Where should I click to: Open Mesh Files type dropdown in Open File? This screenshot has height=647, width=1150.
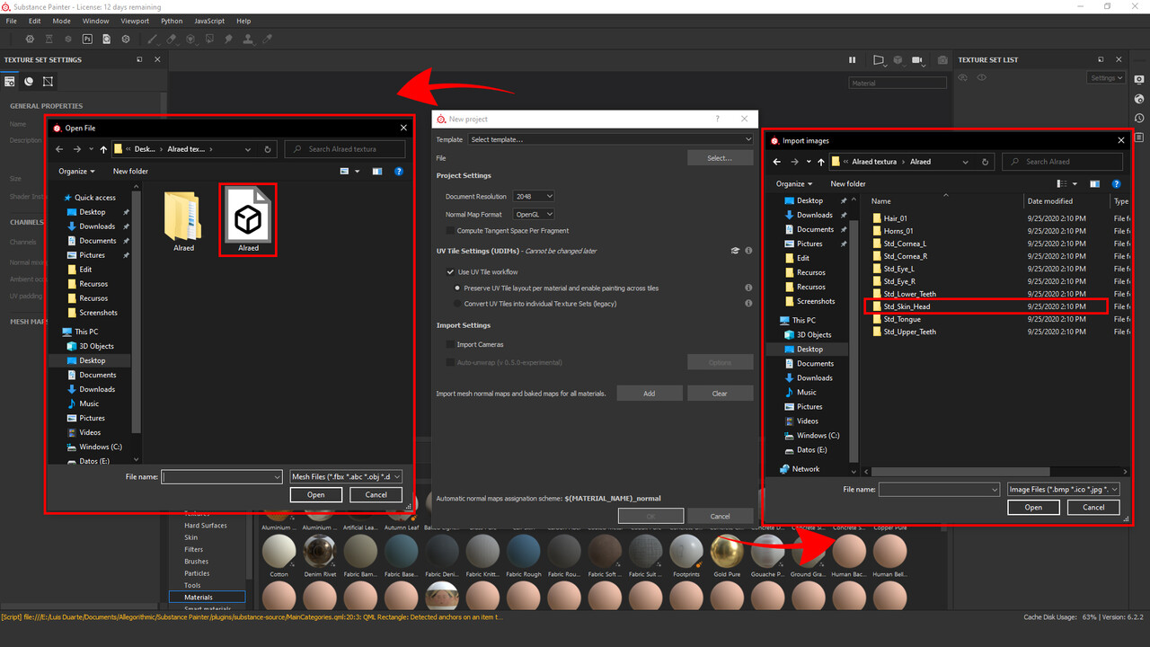[x=346, y=477]
